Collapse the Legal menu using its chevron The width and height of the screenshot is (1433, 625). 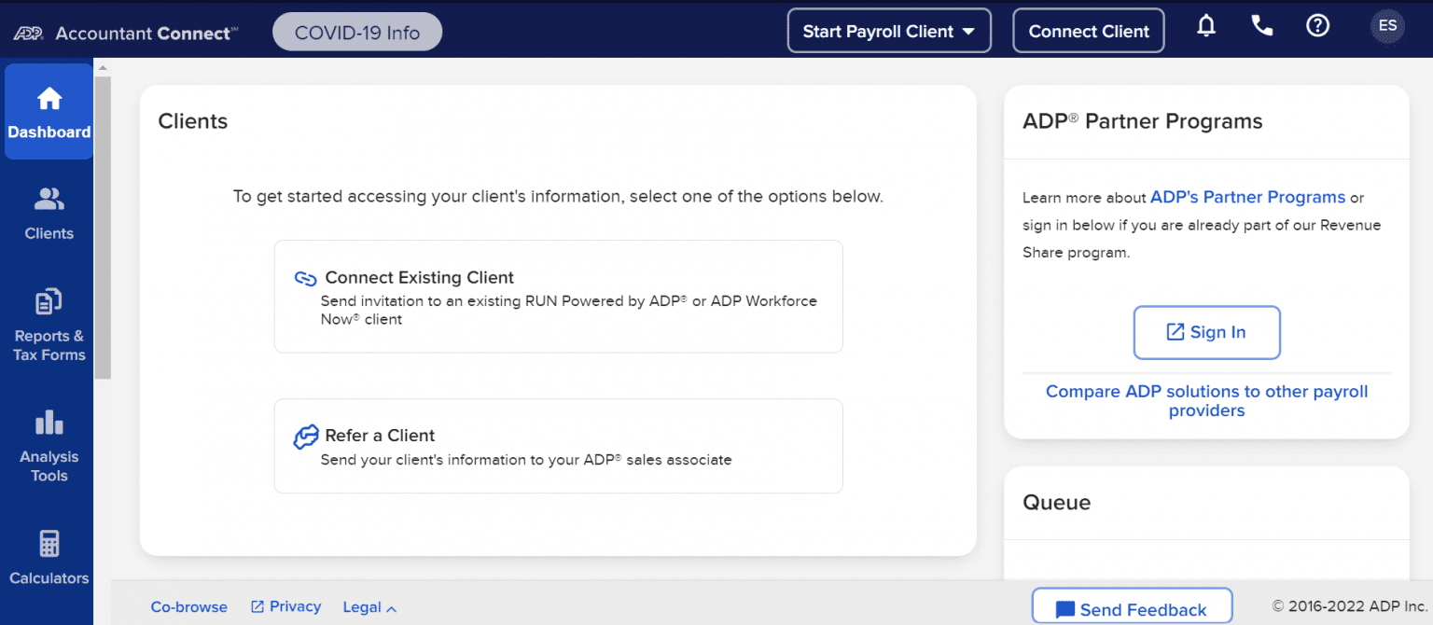point(390,607)
